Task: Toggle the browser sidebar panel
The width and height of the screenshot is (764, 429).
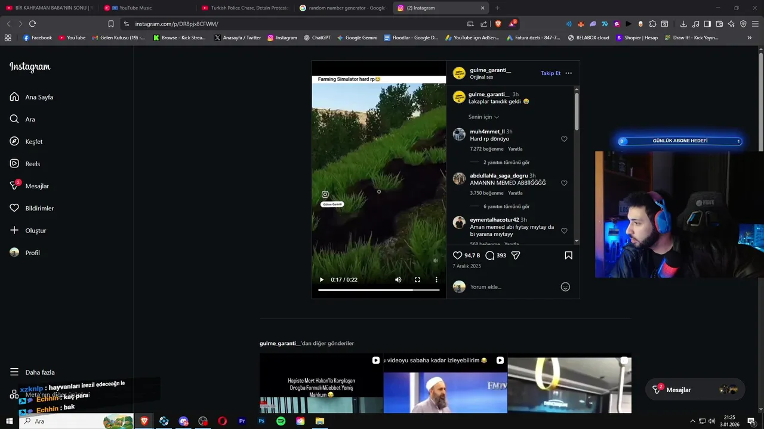Action: click(707, 24)
